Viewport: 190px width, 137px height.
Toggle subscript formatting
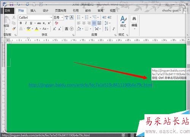point(44,23)
